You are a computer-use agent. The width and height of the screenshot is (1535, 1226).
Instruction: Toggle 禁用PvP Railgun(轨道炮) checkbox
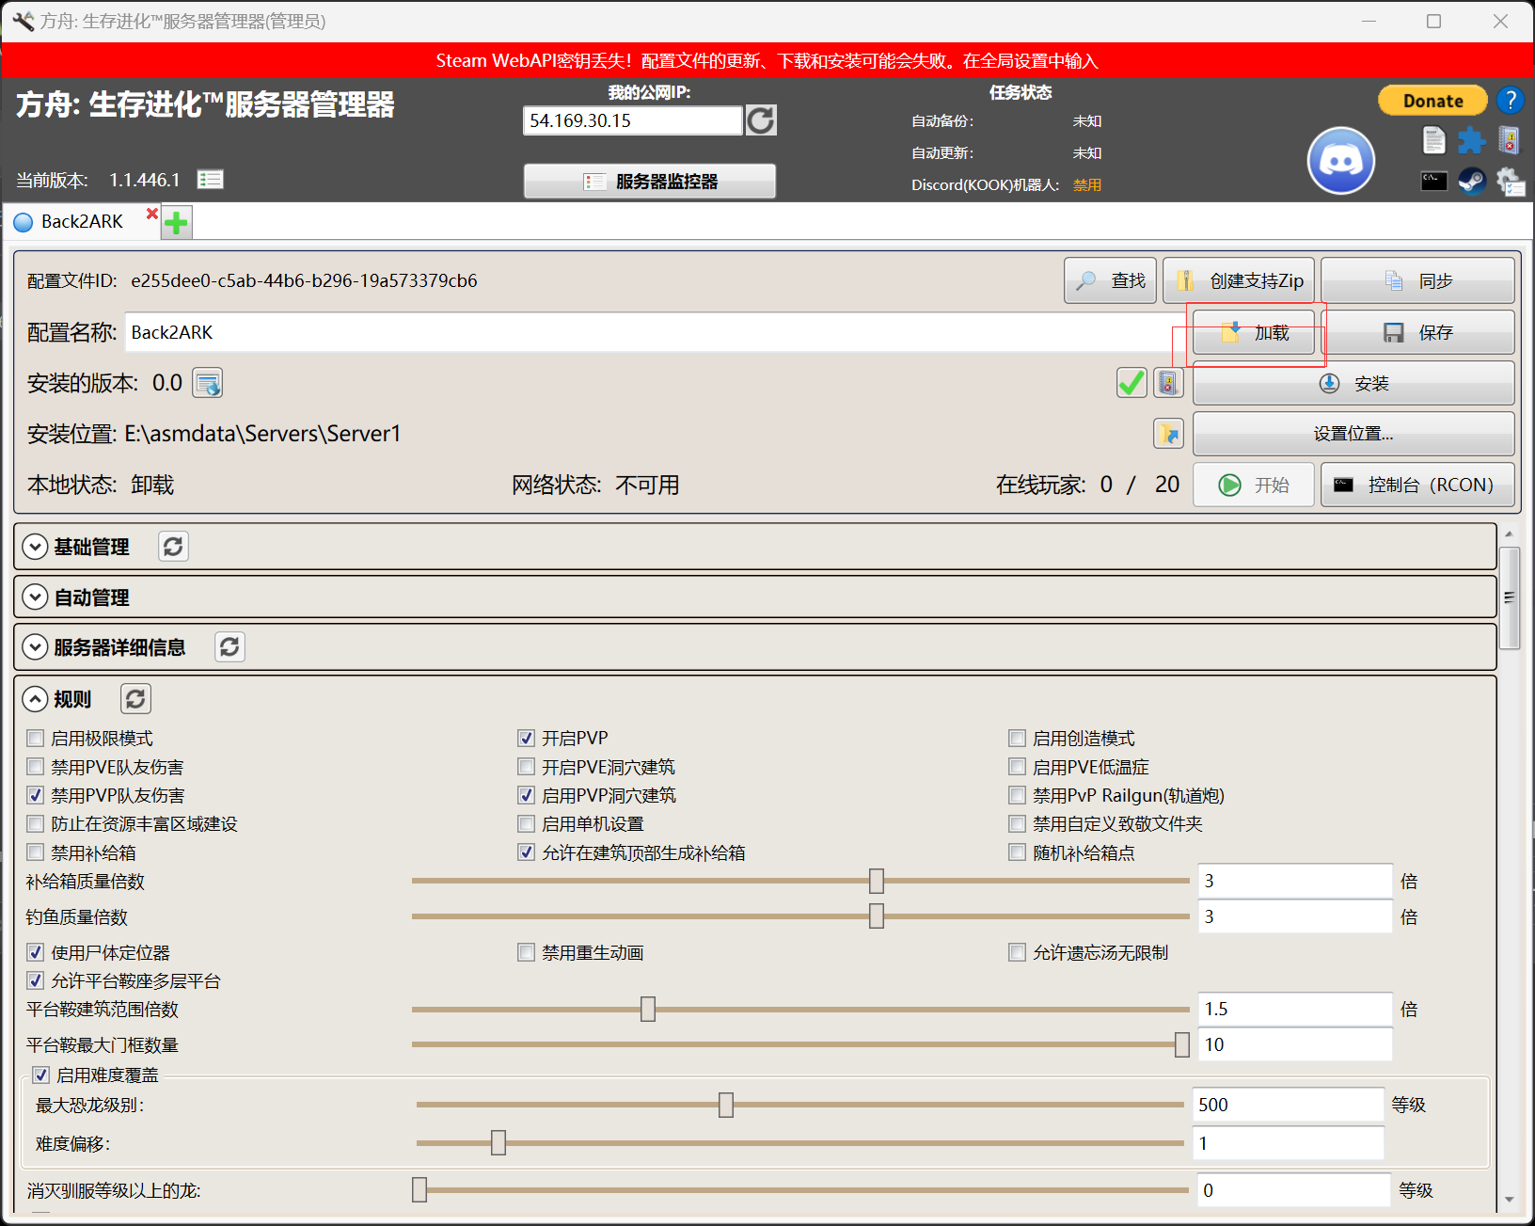(x=1018, y=795)
